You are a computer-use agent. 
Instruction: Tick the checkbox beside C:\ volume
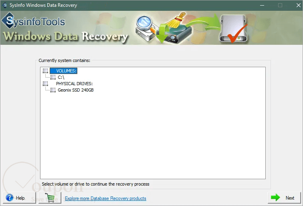point(53,77)
